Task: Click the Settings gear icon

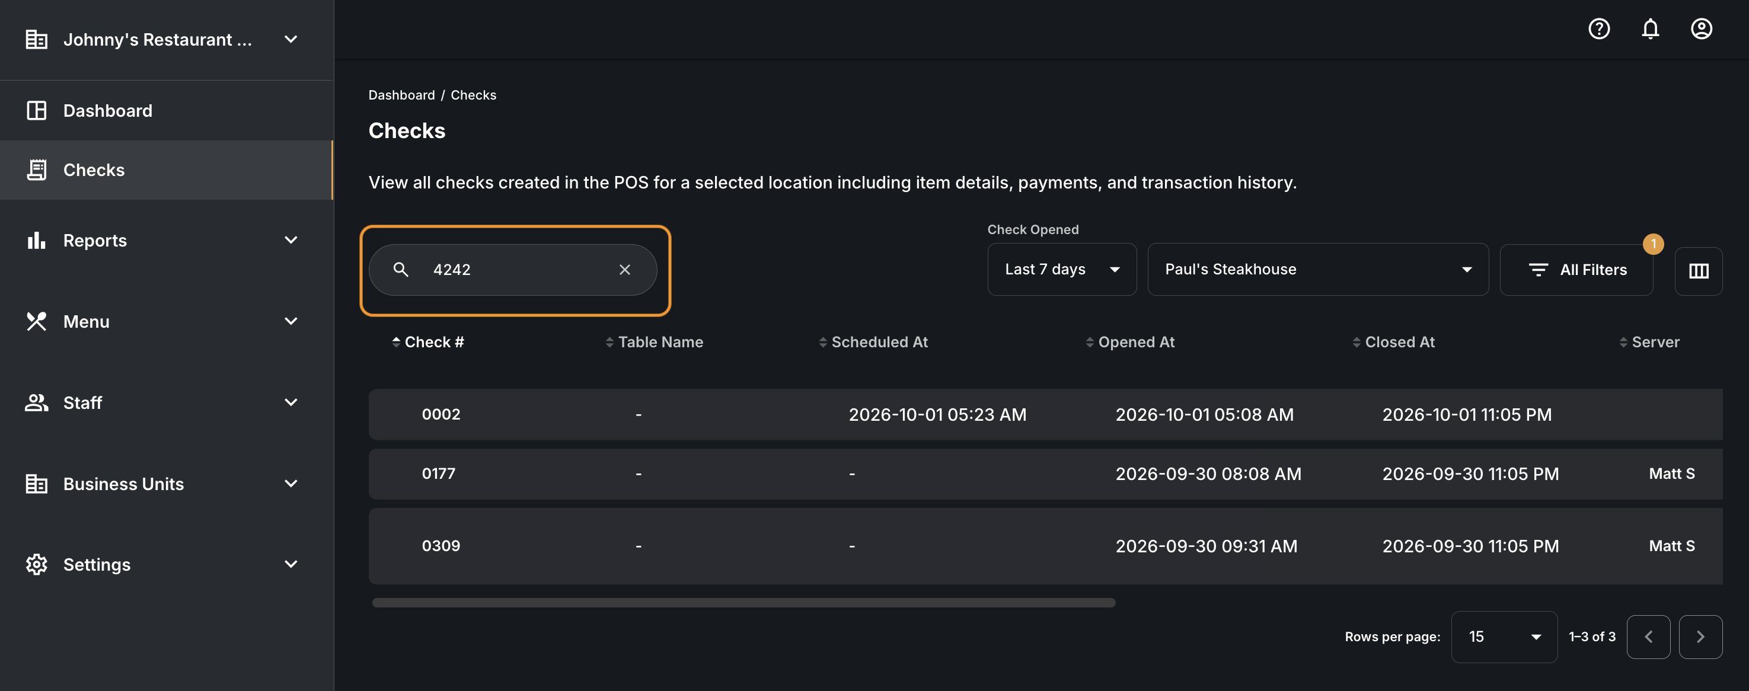Action: [x=37, y=564]
